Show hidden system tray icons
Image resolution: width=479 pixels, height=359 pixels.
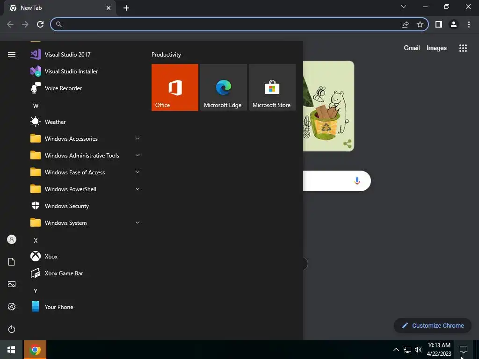396,350
